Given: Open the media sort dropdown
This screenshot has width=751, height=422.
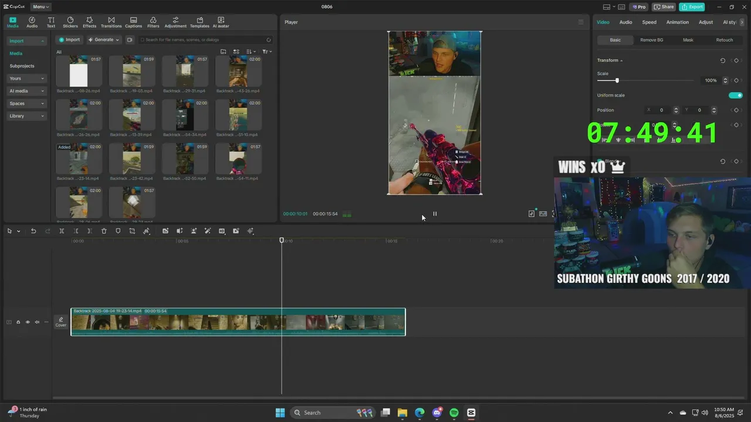Looking at the screenshot, I should tap(251, 52).
